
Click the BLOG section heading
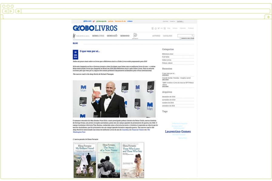[75, 43]
